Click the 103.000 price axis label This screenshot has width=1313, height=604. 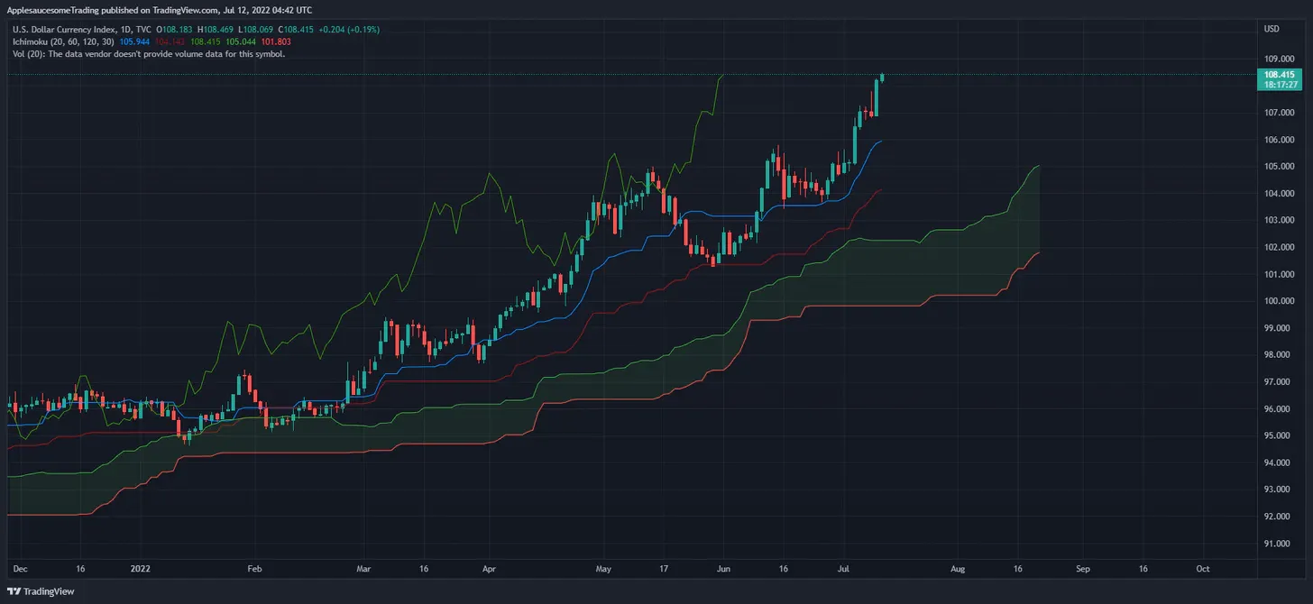(1280, 221)
